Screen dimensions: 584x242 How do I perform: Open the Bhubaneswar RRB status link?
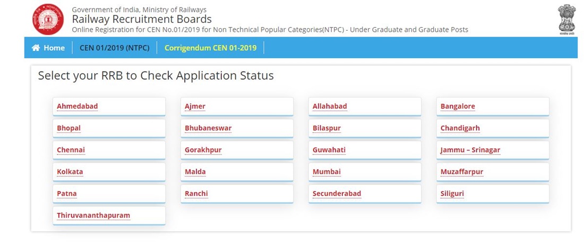click(x=208, y=128)
